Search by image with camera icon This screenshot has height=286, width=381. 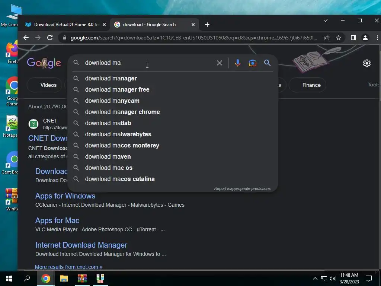pos(253,63)
